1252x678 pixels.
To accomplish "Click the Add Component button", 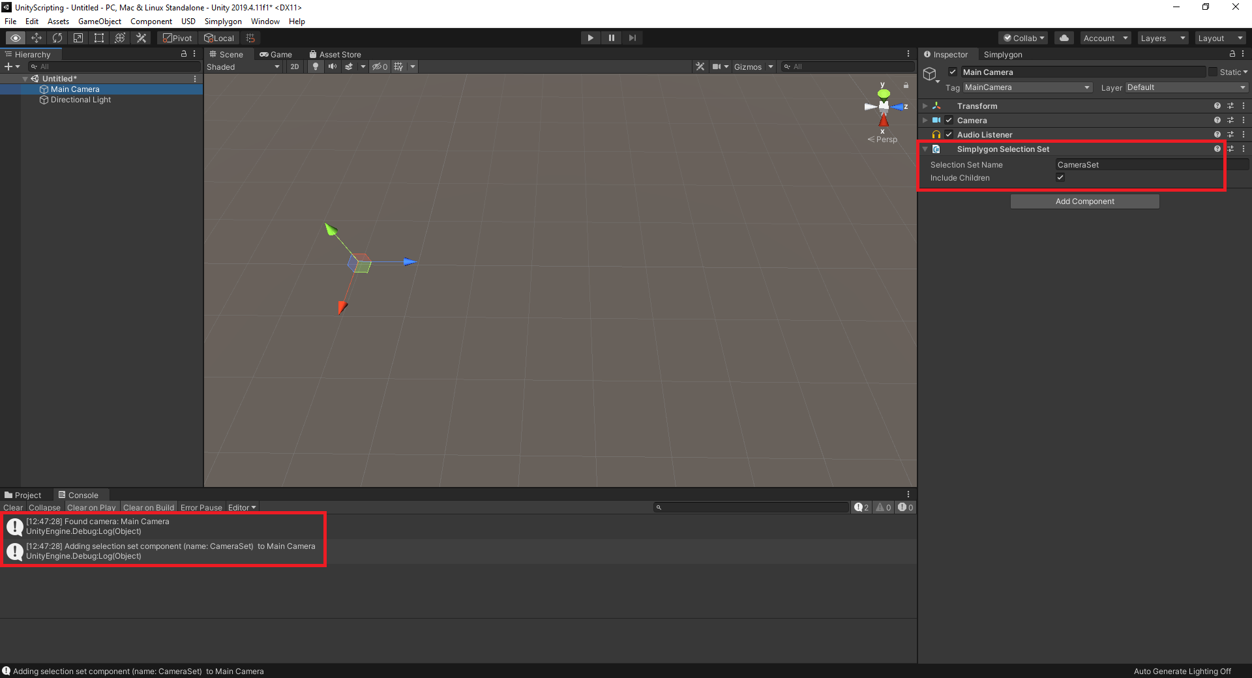I will click(x=1085, y=201).
